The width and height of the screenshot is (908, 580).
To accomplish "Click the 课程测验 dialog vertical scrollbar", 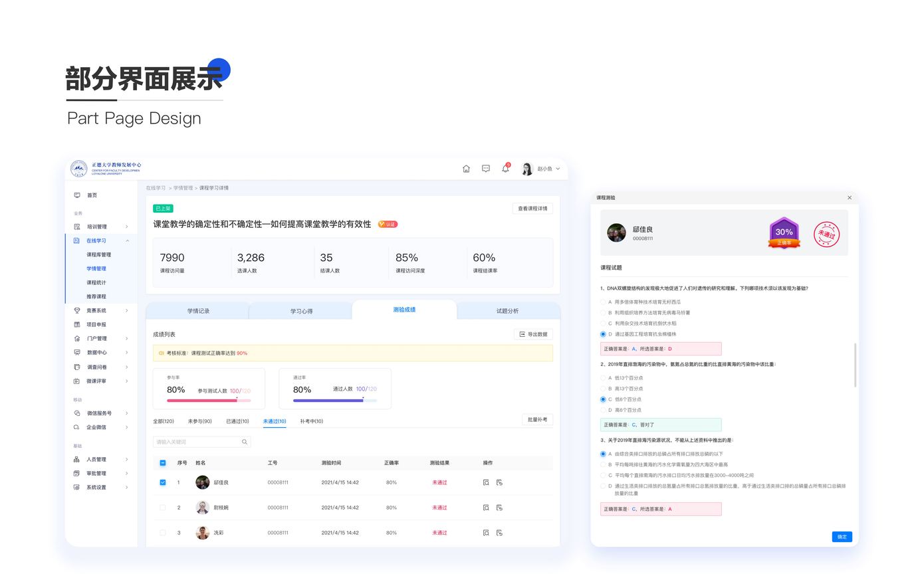I will [855, 365].
